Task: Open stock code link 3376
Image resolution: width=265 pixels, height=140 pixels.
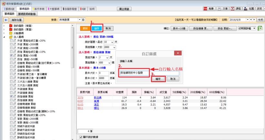Action: pos(80,98)
